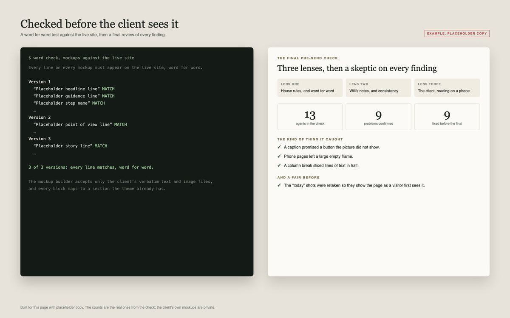Click the 9 problems confirmed stat box

point(378,117)
